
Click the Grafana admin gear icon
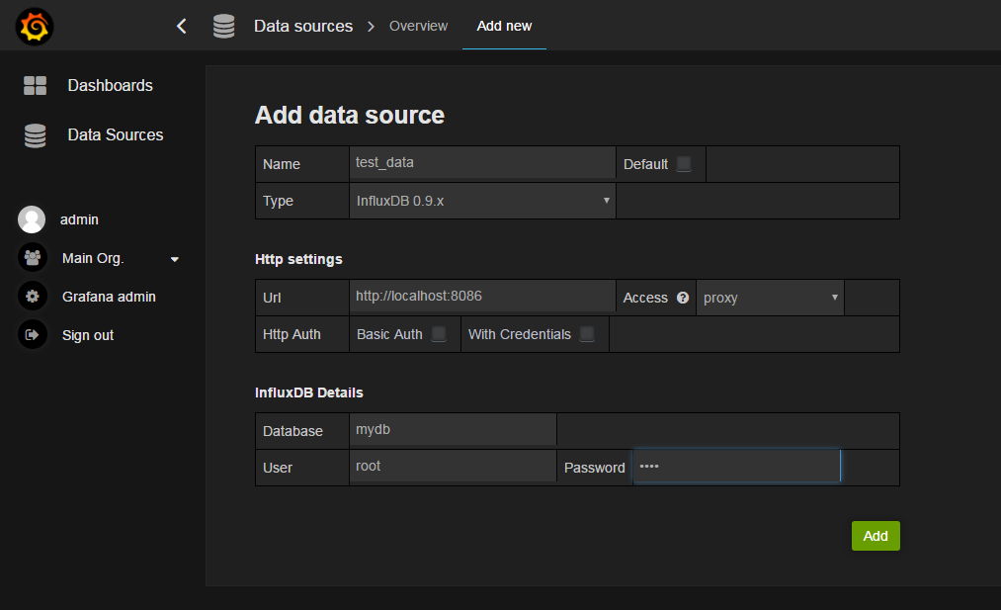click(33, 297)
